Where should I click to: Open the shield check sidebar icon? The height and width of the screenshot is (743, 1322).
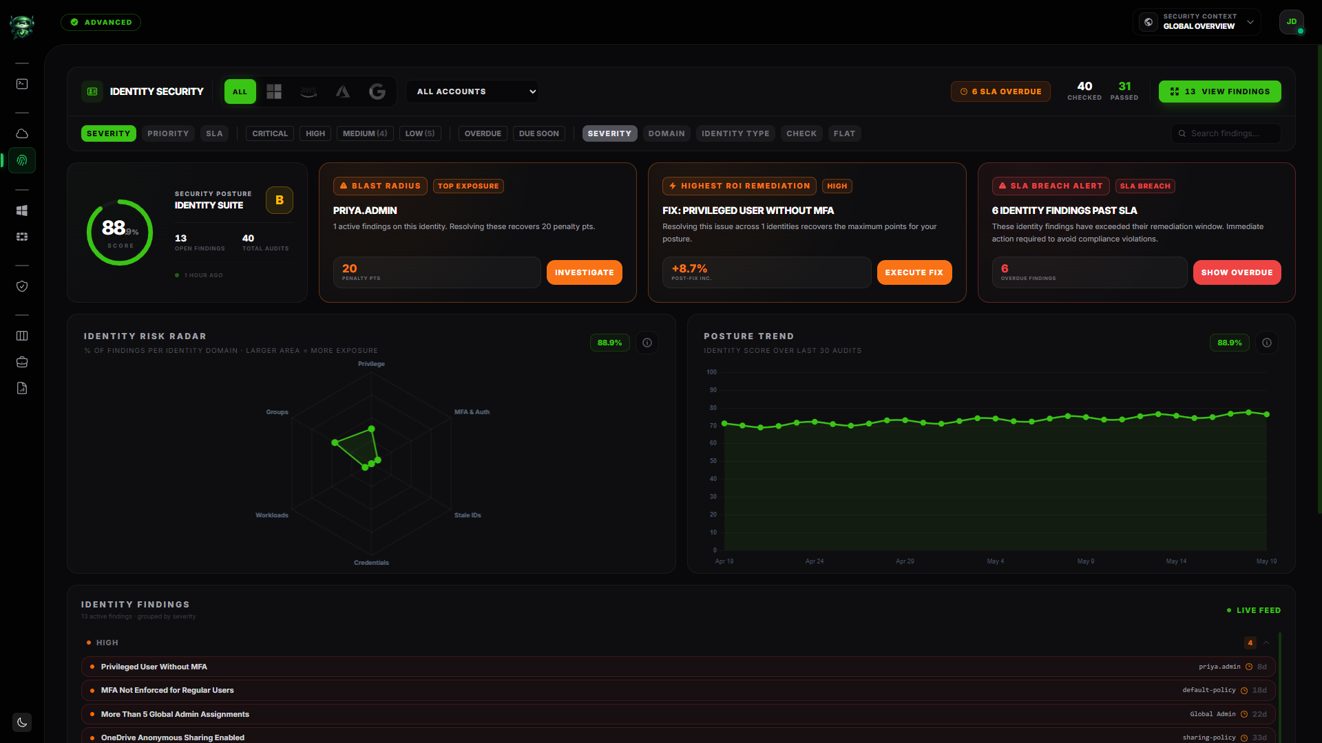[x=22, y=286]
